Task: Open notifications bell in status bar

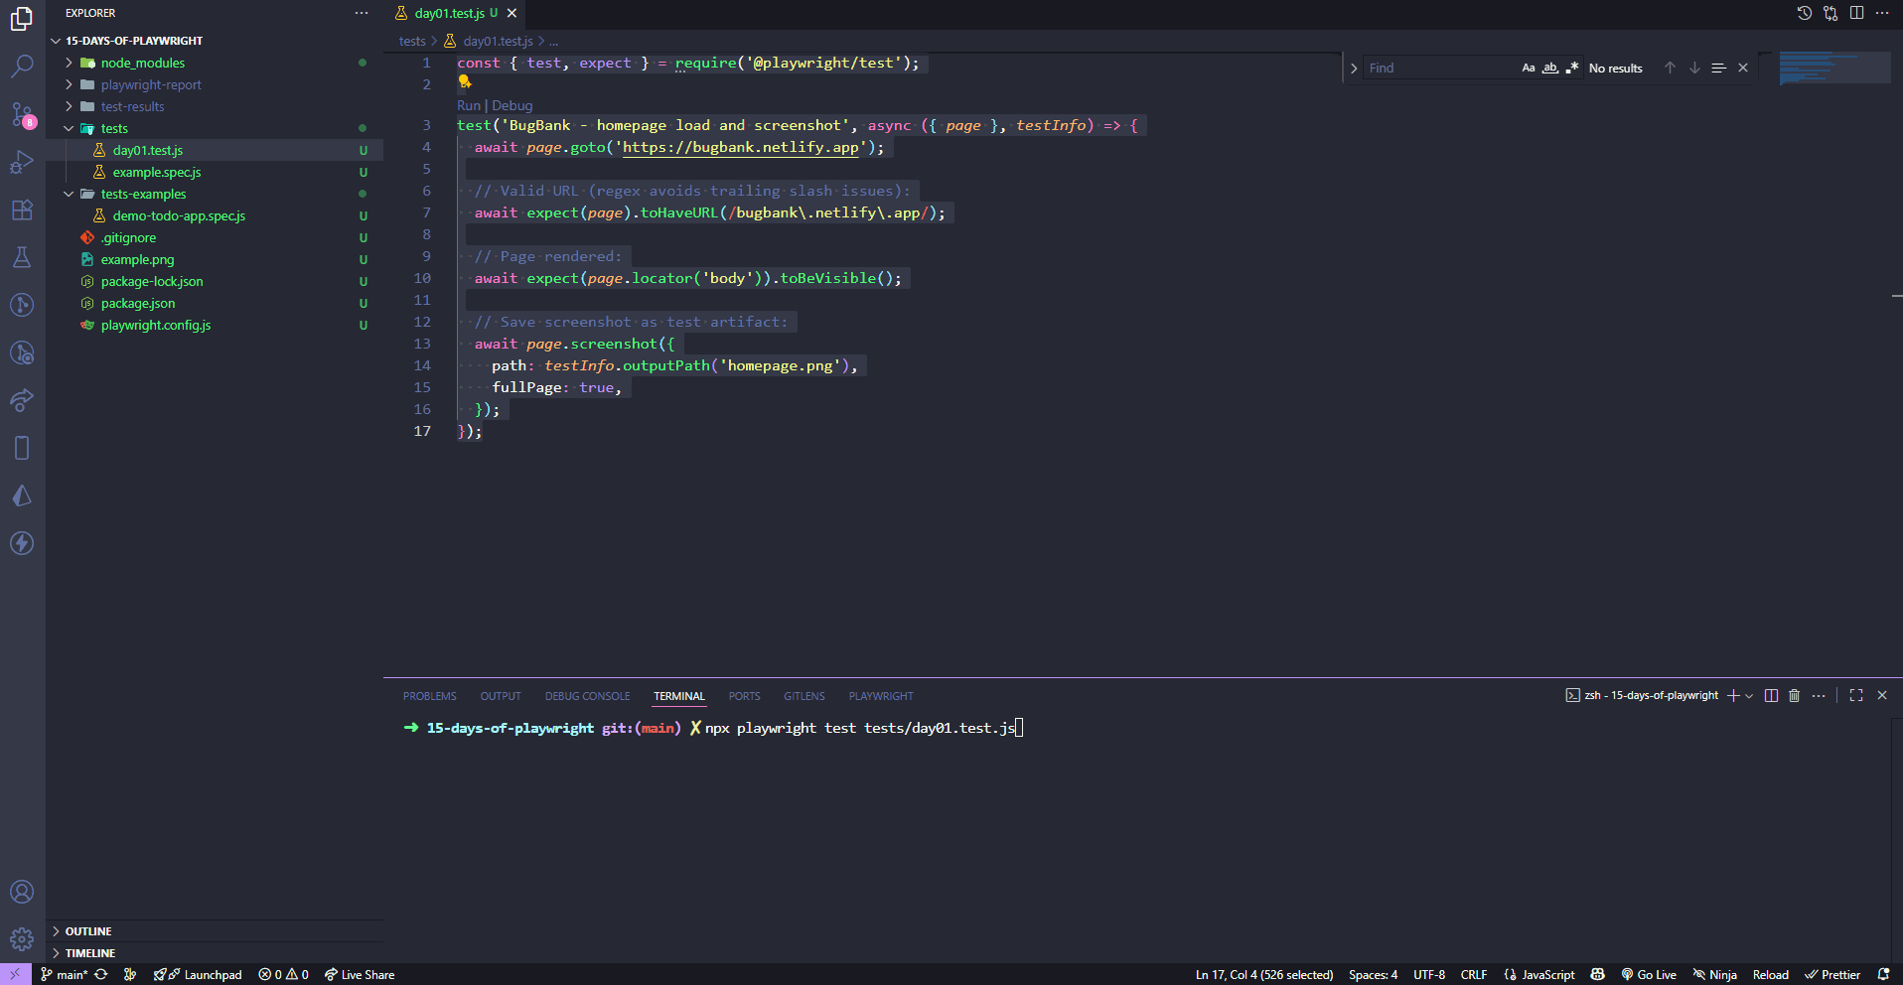Action: click(x=1883, y=974)
